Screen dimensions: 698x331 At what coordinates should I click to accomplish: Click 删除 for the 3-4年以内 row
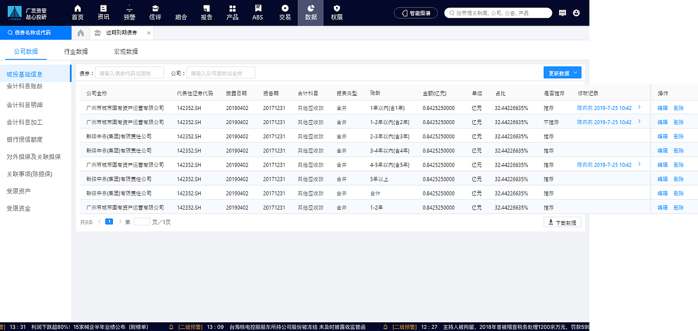tap(678, 151)
